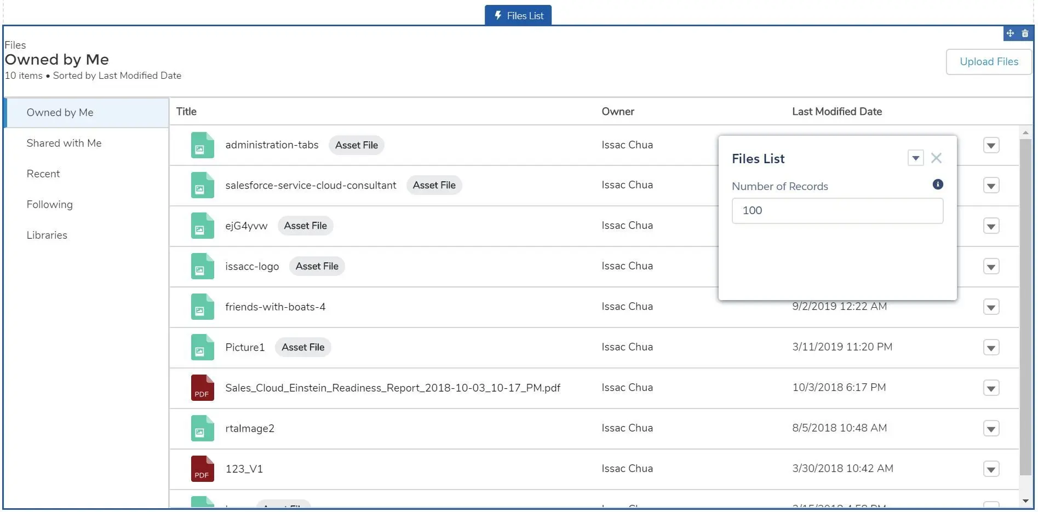Click Asset File badge on ejG4yvw

pos(306,226)
